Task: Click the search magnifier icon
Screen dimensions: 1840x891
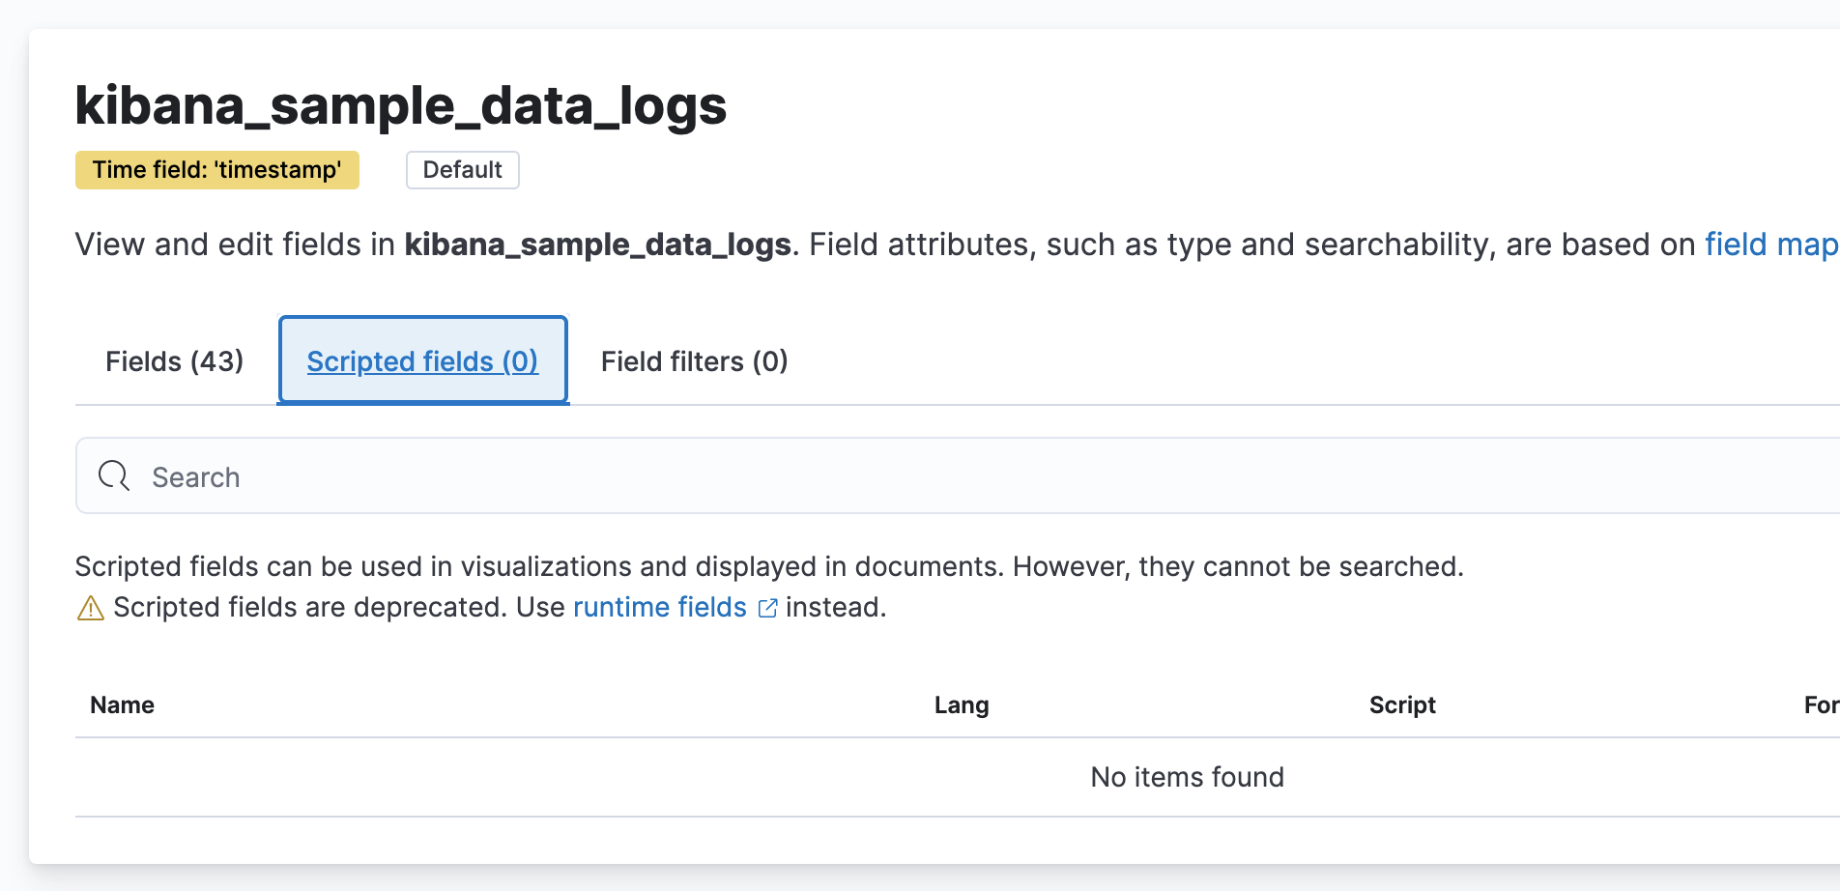Action: click(114, 475)
